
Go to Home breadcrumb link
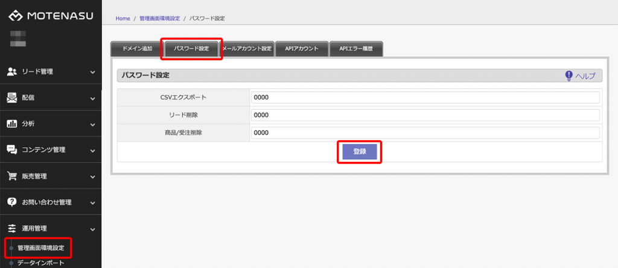(x=123, y=19)
